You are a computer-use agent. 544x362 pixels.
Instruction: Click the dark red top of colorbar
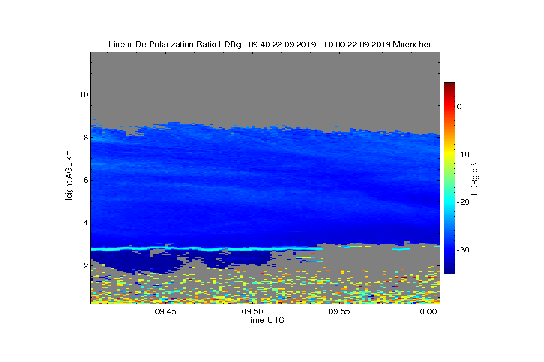(x=449, y=86)
